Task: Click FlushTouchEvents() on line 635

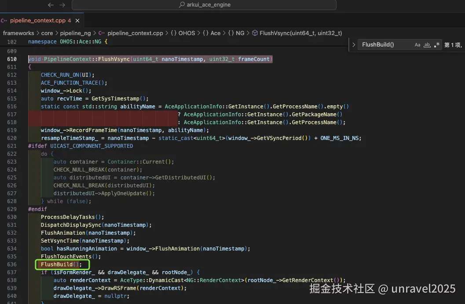Action: click(x=70, y=257)
